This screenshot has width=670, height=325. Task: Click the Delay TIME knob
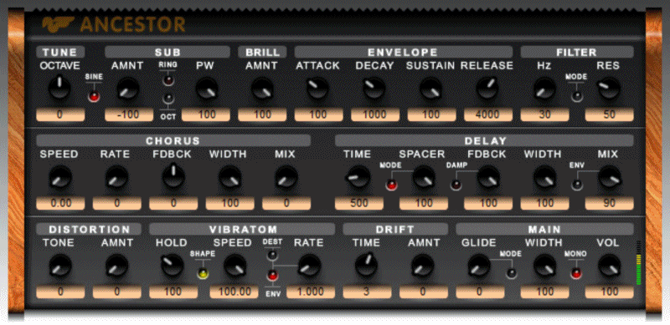point(358,177)
